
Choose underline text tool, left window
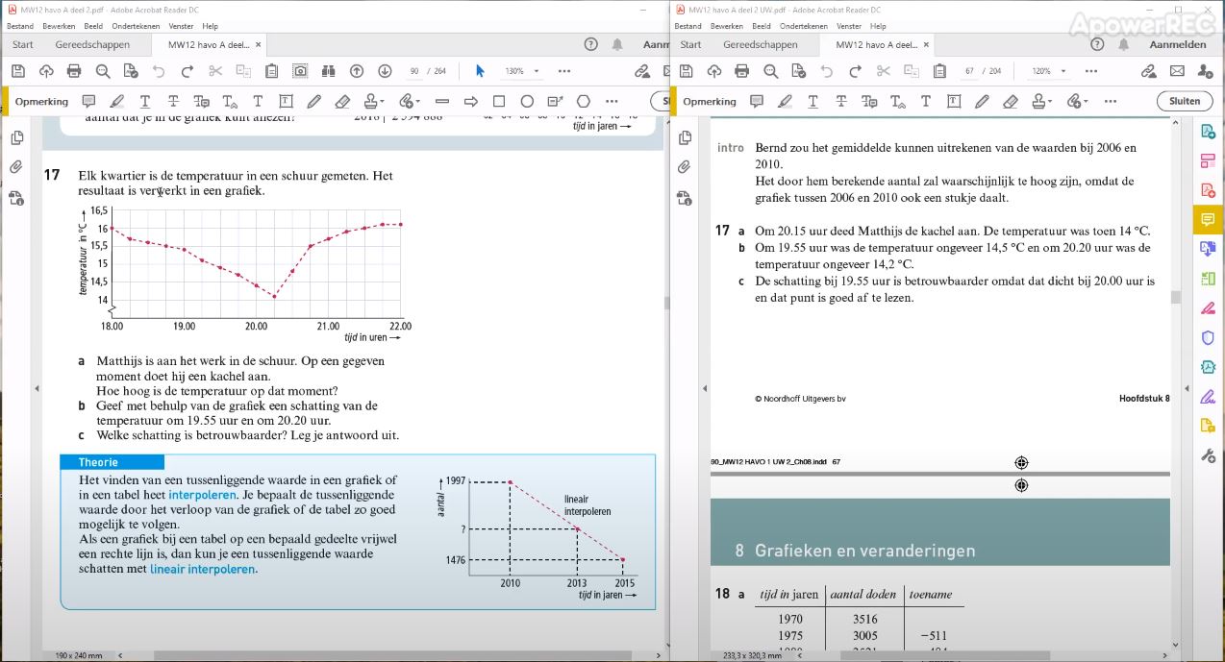coord(145,101)
